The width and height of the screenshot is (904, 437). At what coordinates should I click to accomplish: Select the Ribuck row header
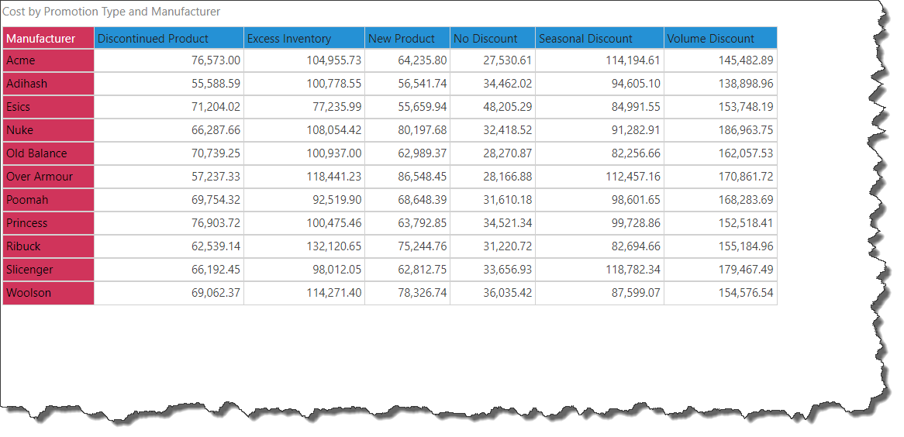(x=48, y=246)
